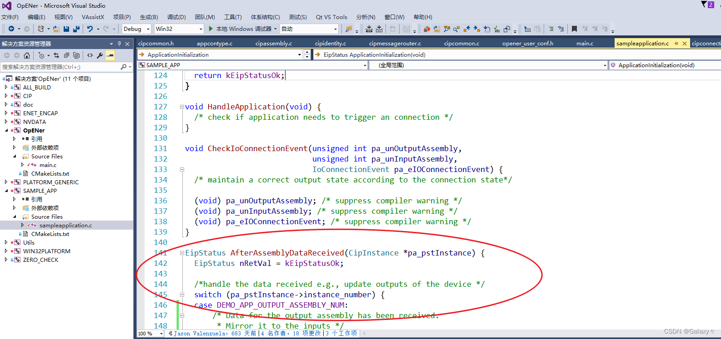Click the New Project icon
Image resolution: width=721 pixels, height=339 pixels.
pyautogui.click(x=41, y=29)
